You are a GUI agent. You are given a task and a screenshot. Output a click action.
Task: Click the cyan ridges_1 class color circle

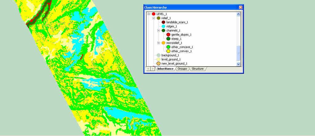pyautogui.click(x=164, y=26)
